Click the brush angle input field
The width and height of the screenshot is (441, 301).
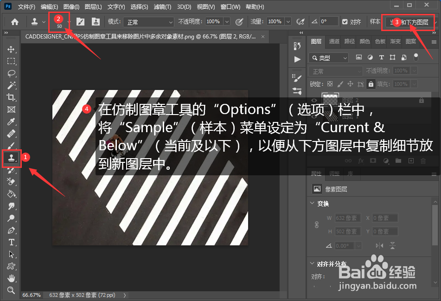(329, 22)
